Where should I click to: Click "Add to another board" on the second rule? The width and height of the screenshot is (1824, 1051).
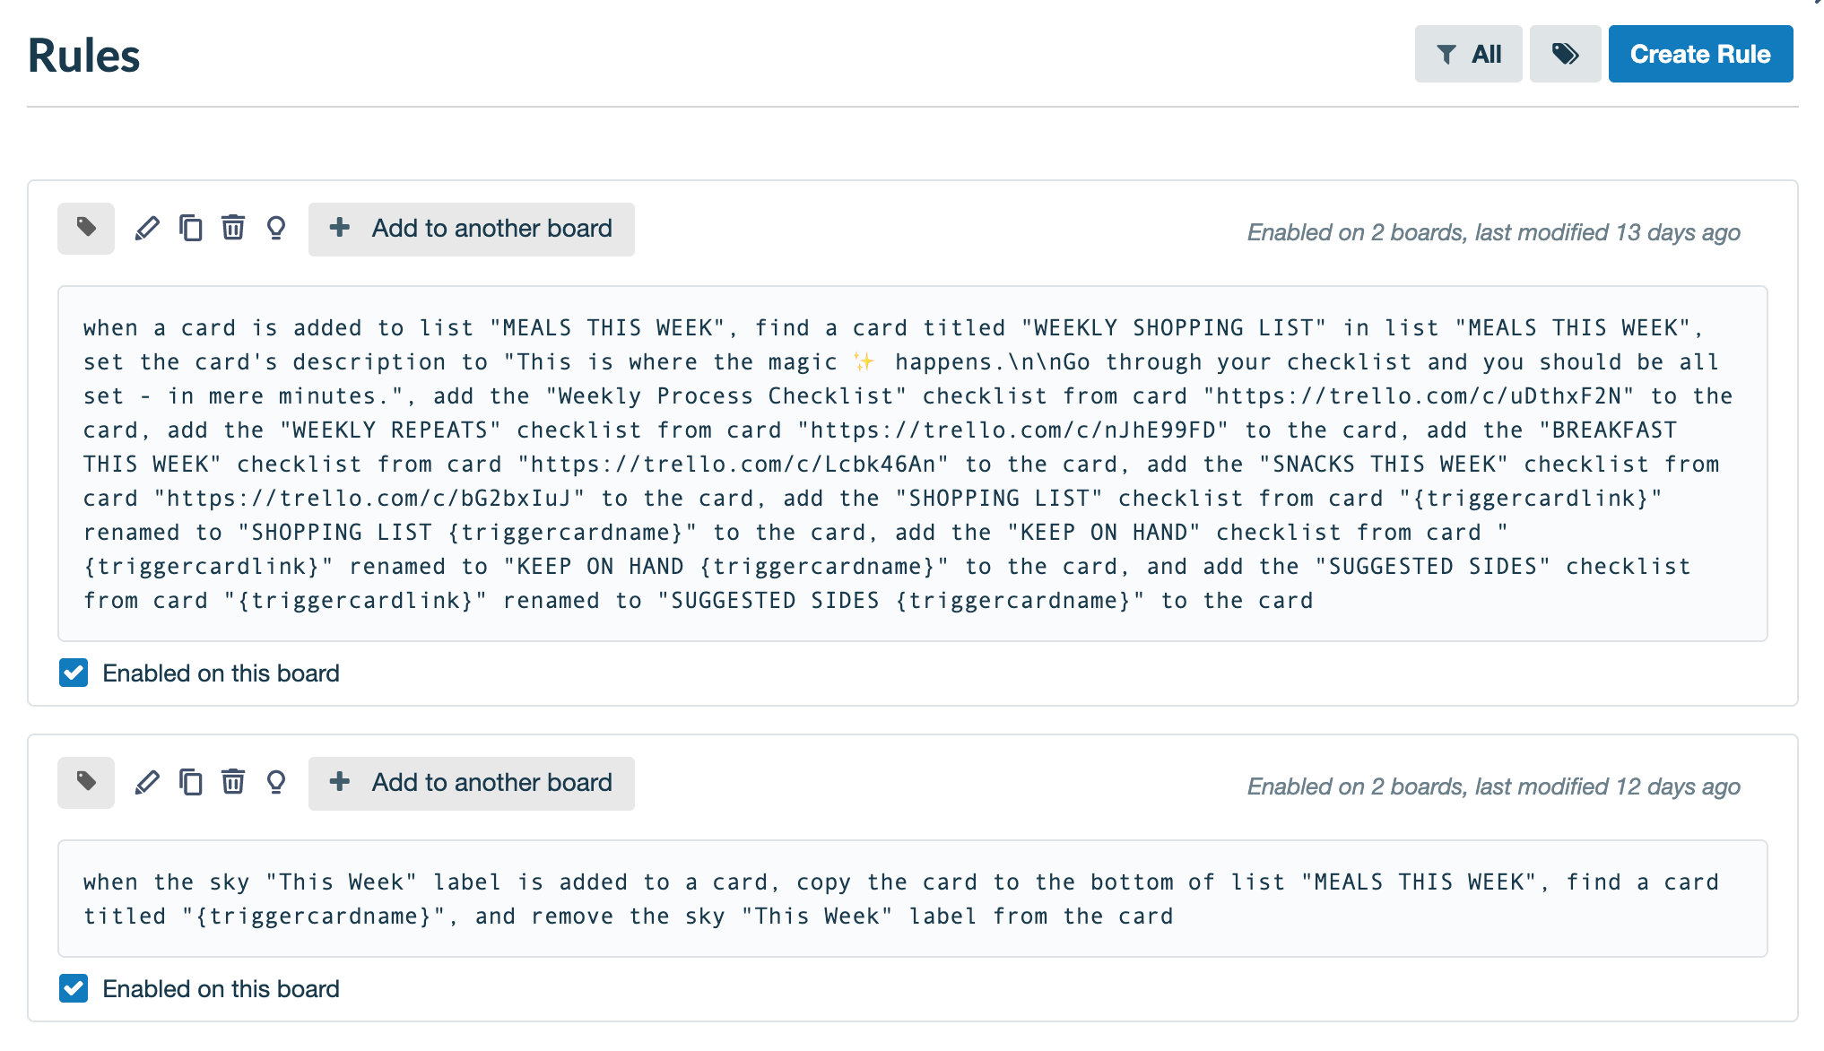pyautogui.click(x=472, y=783)
